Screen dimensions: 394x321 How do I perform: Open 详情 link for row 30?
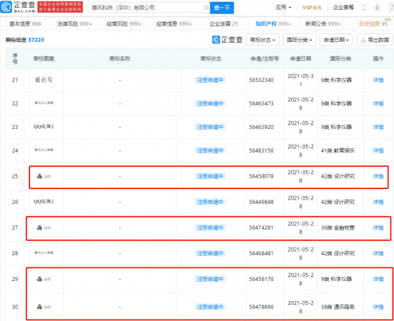[x=378, y=307]
